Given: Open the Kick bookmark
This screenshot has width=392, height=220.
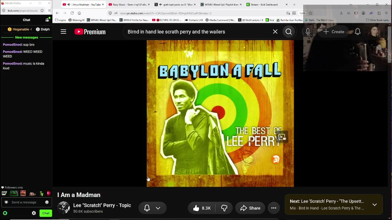Looking at the screenshot, I should [x=270, y=20].
